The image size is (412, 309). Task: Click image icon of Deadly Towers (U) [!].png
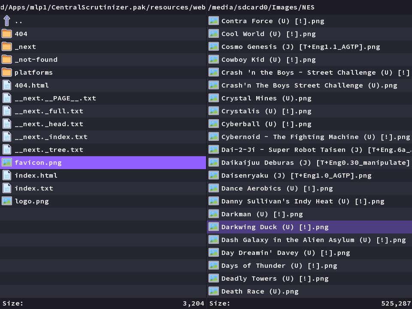coord(214,278)
